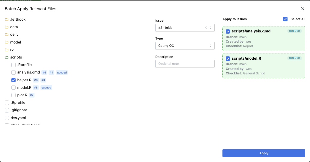This screenshot has width=310, height=162.
Task: Click the data folder icon
Action: point(7,27)
